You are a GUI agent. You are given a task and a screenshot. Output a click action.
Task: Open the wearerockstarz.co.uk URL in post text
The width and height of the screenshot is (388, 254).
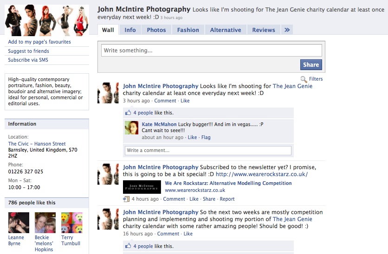pos(262,174)
